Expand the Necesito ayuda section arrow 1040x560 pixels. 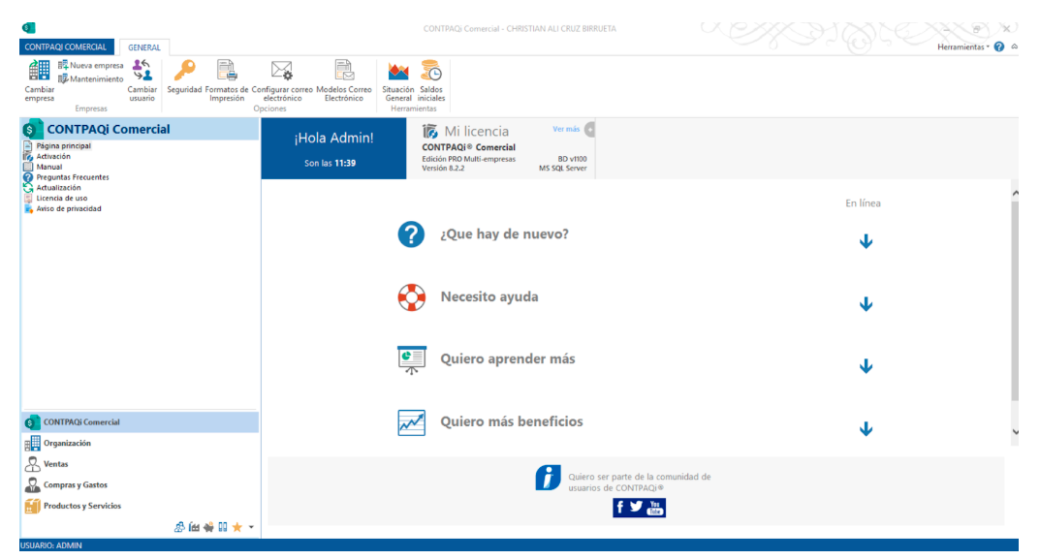coord(866,304)
